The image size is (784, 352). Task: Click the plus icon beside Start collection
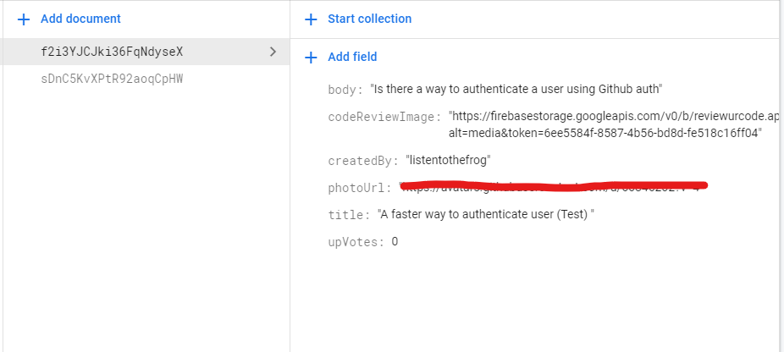[311, 19]
